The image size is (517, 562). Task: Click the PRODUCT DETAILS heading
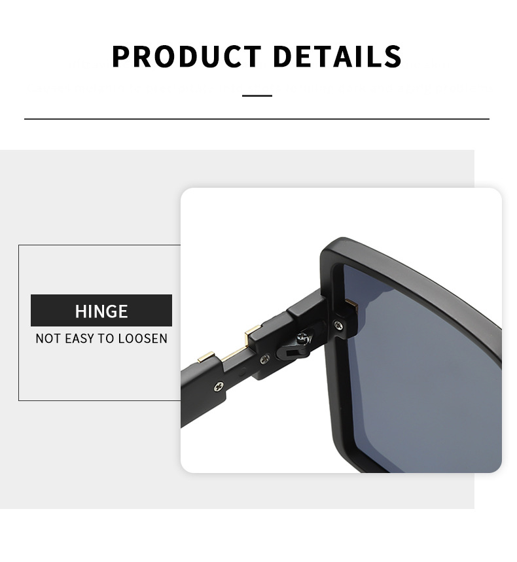click(257, 56)
